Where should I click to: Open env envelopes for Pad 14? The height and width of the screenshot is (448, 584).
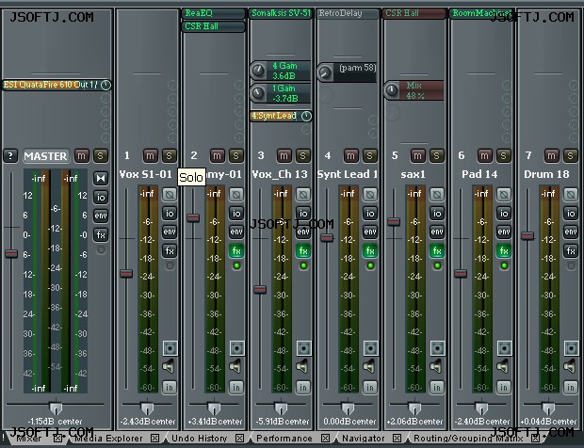(x=504, y=232)
